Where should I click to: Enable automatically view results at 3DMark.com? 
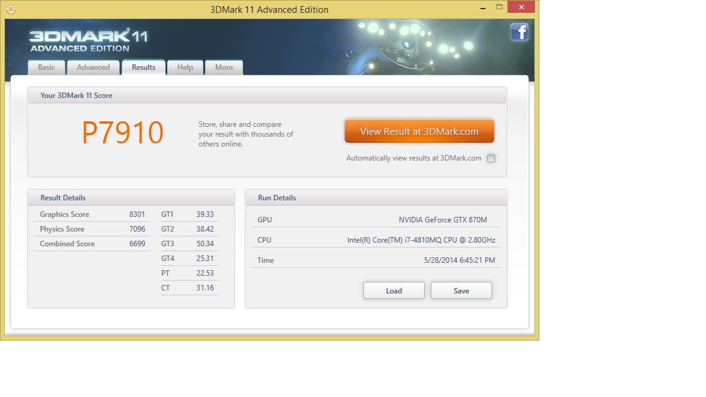point(491,159)
